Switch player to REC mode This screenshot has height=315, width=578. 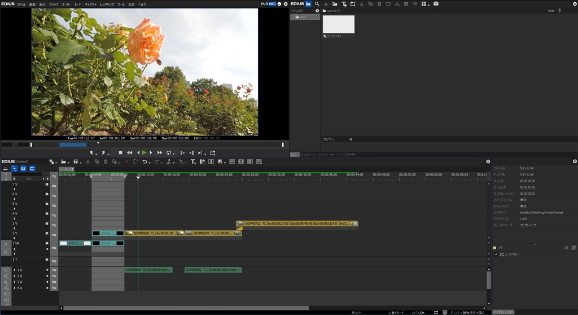click(273, 4)
